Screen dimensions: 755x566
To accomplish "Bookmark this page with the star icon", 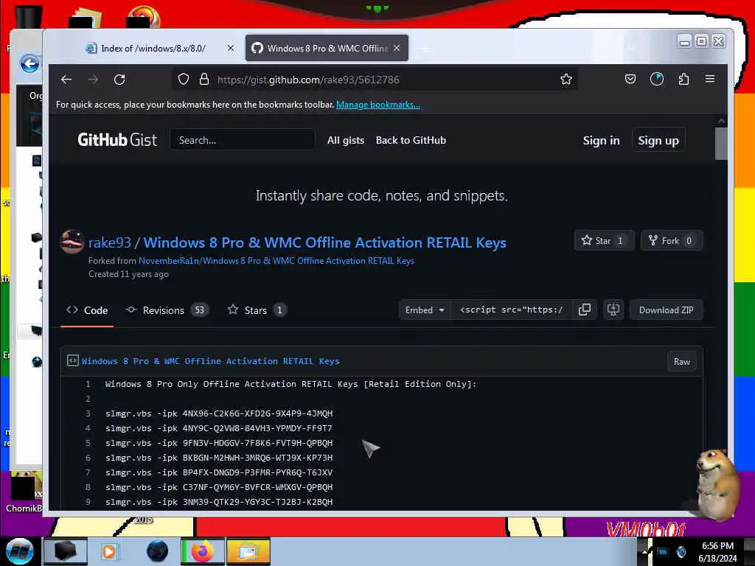I will coord(566,80).
